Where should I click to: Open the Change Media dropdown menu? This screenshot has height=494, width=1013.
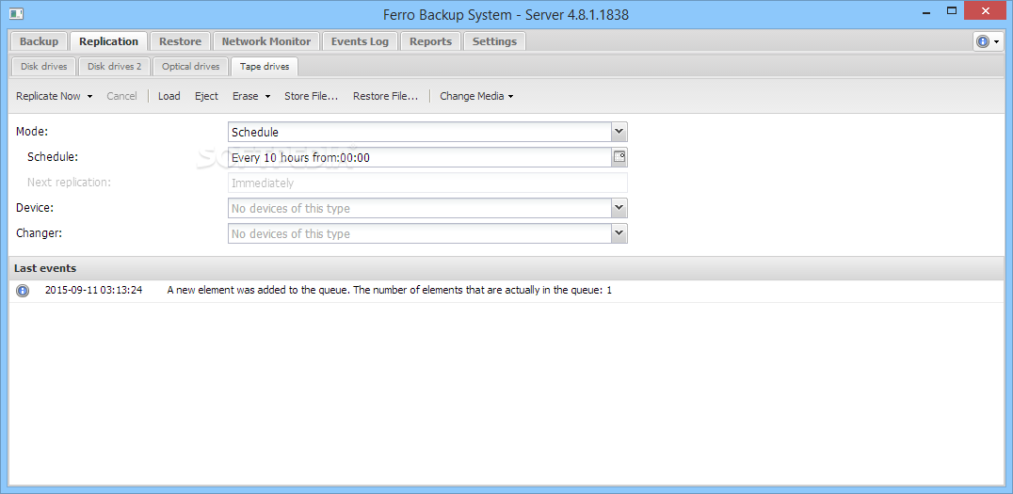click(476, 96)
